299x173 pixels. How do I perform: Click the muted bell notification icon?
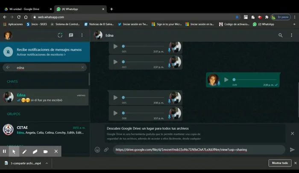[8, 52]
